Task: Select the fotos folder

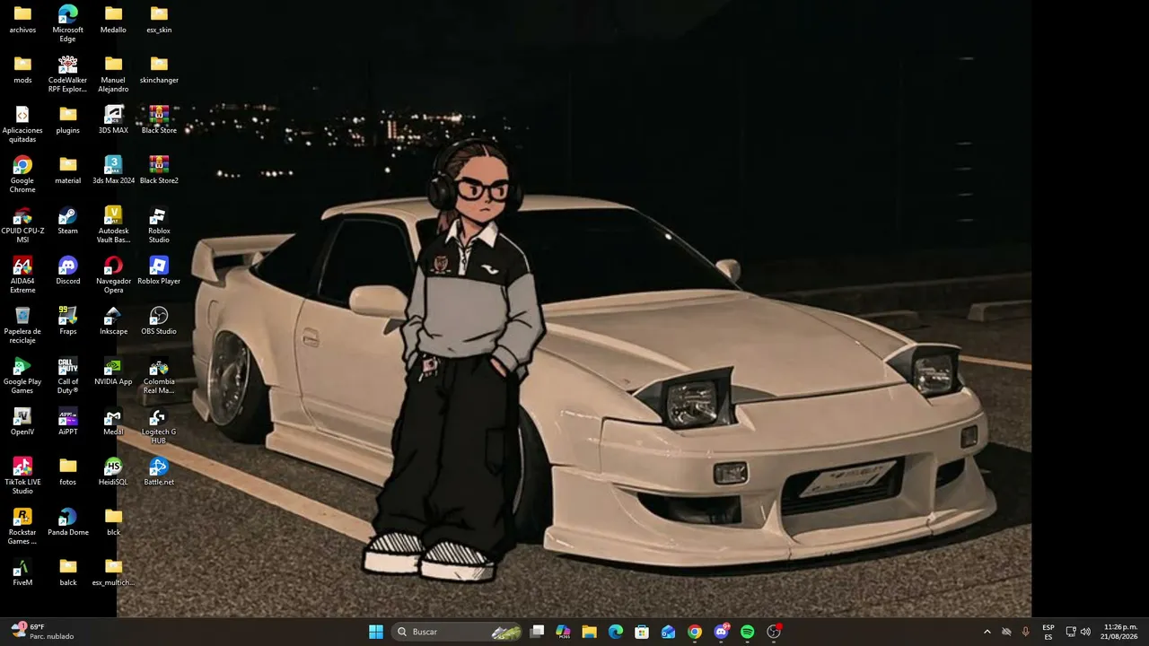Action: (68, 471)
